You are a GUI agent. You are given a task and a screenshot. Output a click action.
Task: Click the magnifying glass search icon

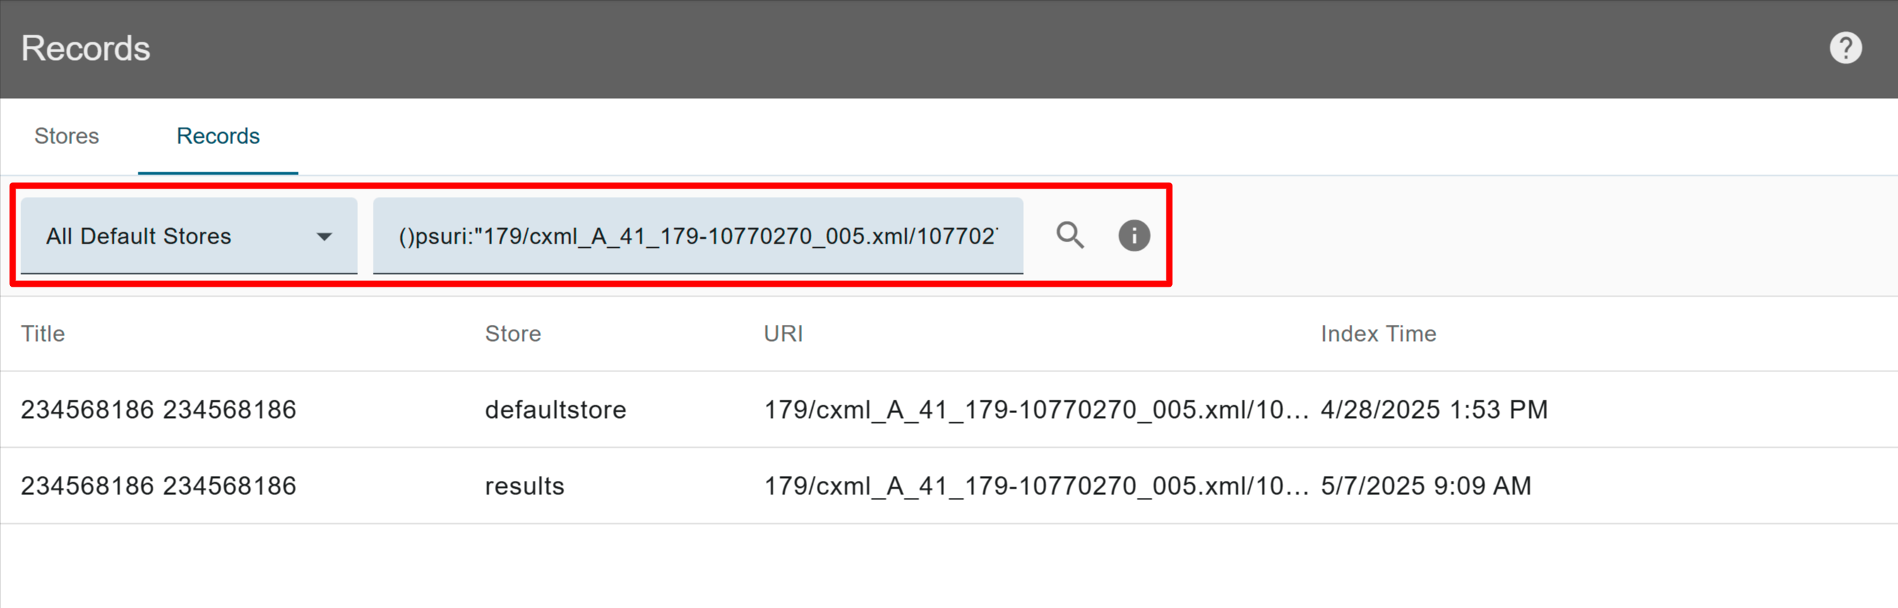(x=1070, y=236)
